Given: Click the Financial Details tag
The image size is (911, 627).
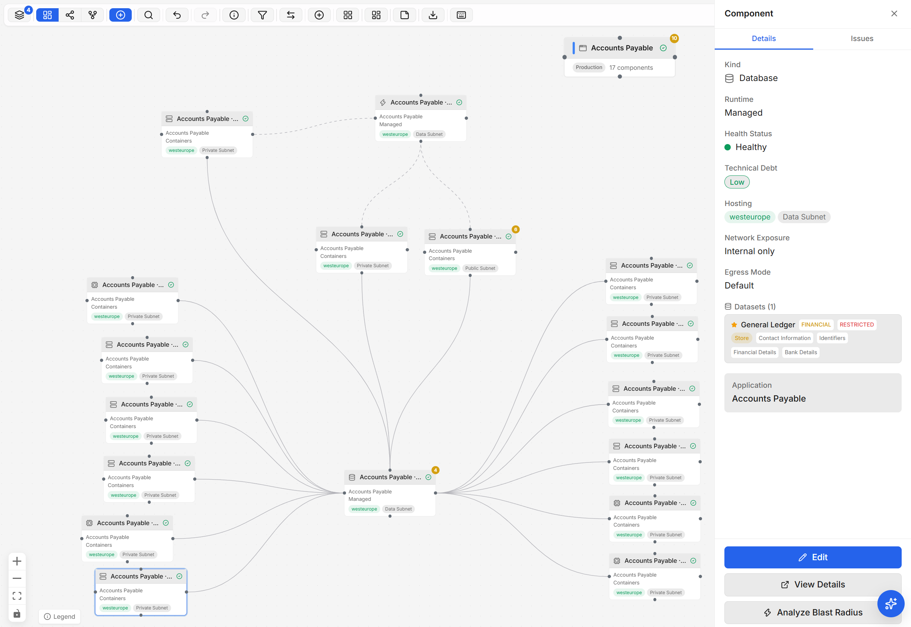Looking at the screenshot, I should click(754, 352).
